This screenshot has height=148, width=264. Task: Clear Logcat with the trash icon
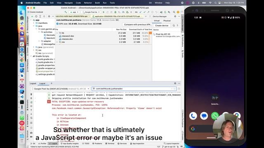pyautogui.click(x=31, y=94)
